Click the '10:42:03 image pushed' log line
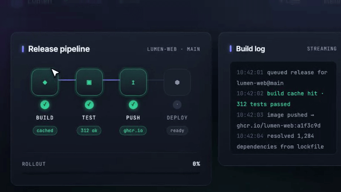Viewport: 341px width, 192px height. [275, 115]
